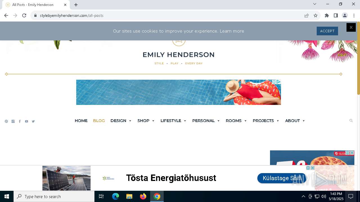Open the Chrome three-dot menu
The image size is (360, 202).
coord(354,15)
